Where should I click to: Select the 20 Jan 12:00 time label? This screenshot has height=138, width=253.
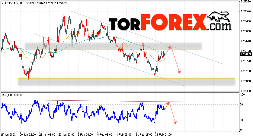[27, 135]
